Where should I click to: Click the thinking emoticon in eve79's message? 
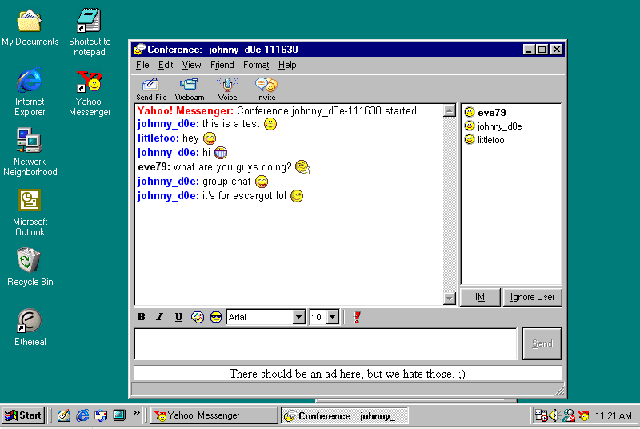tap(302, 166)
